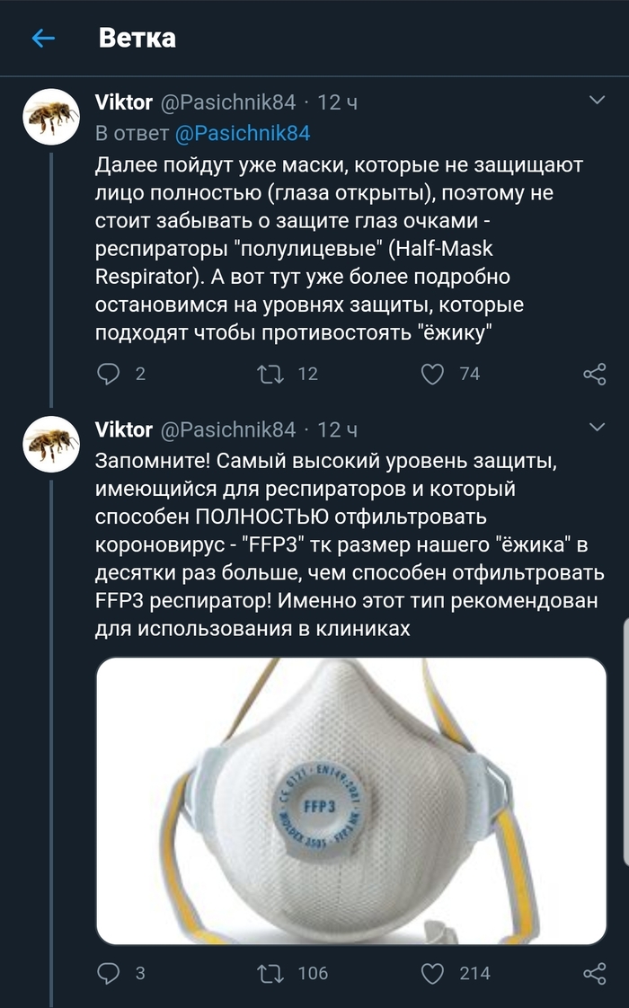Image resolution: width=629 pixels, height=1008 pixels.
Task: Open the FFP3 mask image
Action: coord(351,800)
